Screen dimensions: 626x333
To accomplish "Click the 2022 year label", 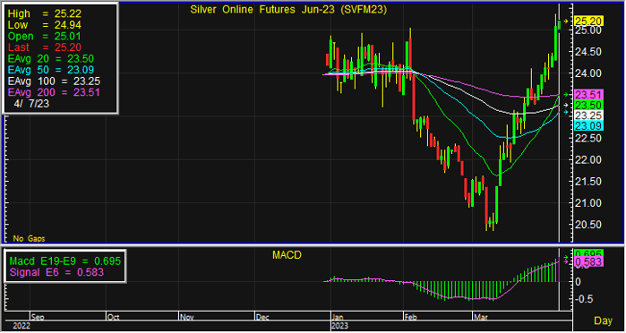I will click(21, 327).
